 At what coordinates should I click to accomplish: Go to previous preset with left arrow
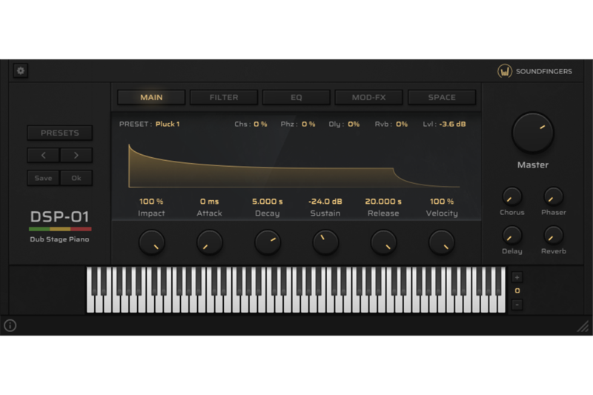44,156
